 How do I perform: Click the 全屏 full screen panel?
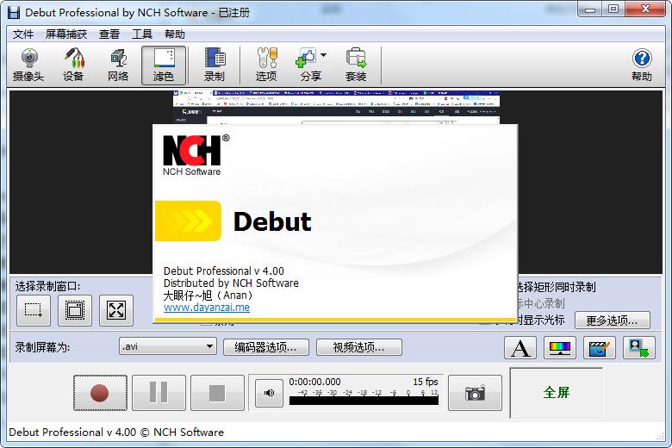(556, 392)
